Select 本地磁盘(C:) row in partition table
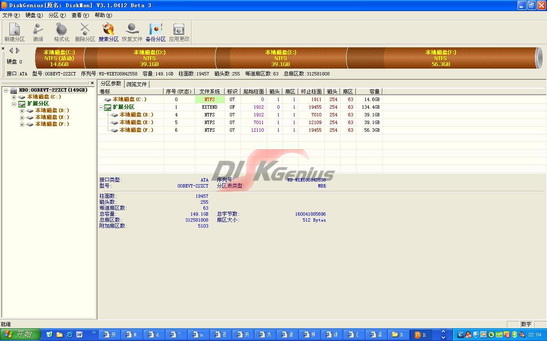Screen dimensions: 547x341 240,99
